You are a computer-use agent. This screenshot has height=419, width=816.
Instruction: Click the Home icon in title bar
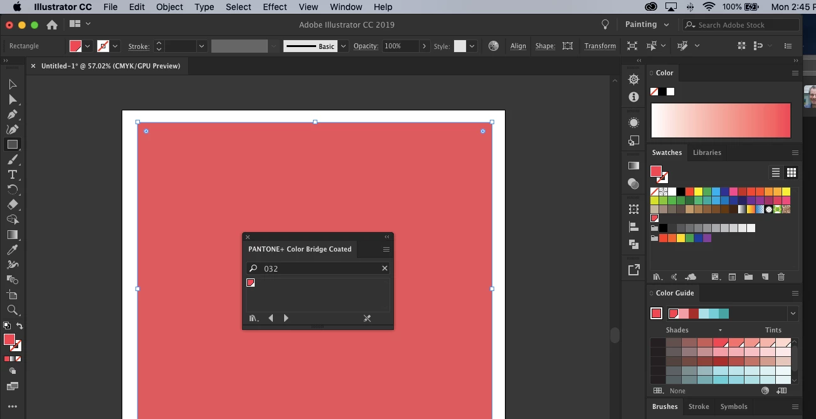[x=52, y=24]
